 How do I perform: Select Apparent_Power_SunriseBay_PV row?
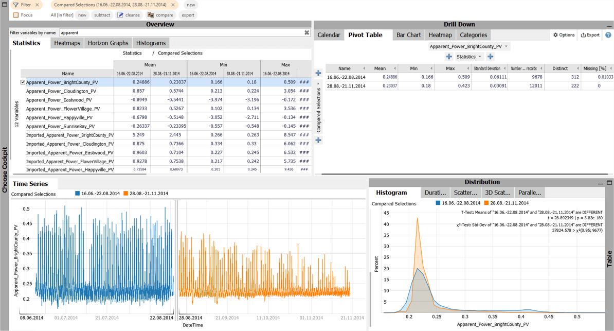[x=166, y=126]
